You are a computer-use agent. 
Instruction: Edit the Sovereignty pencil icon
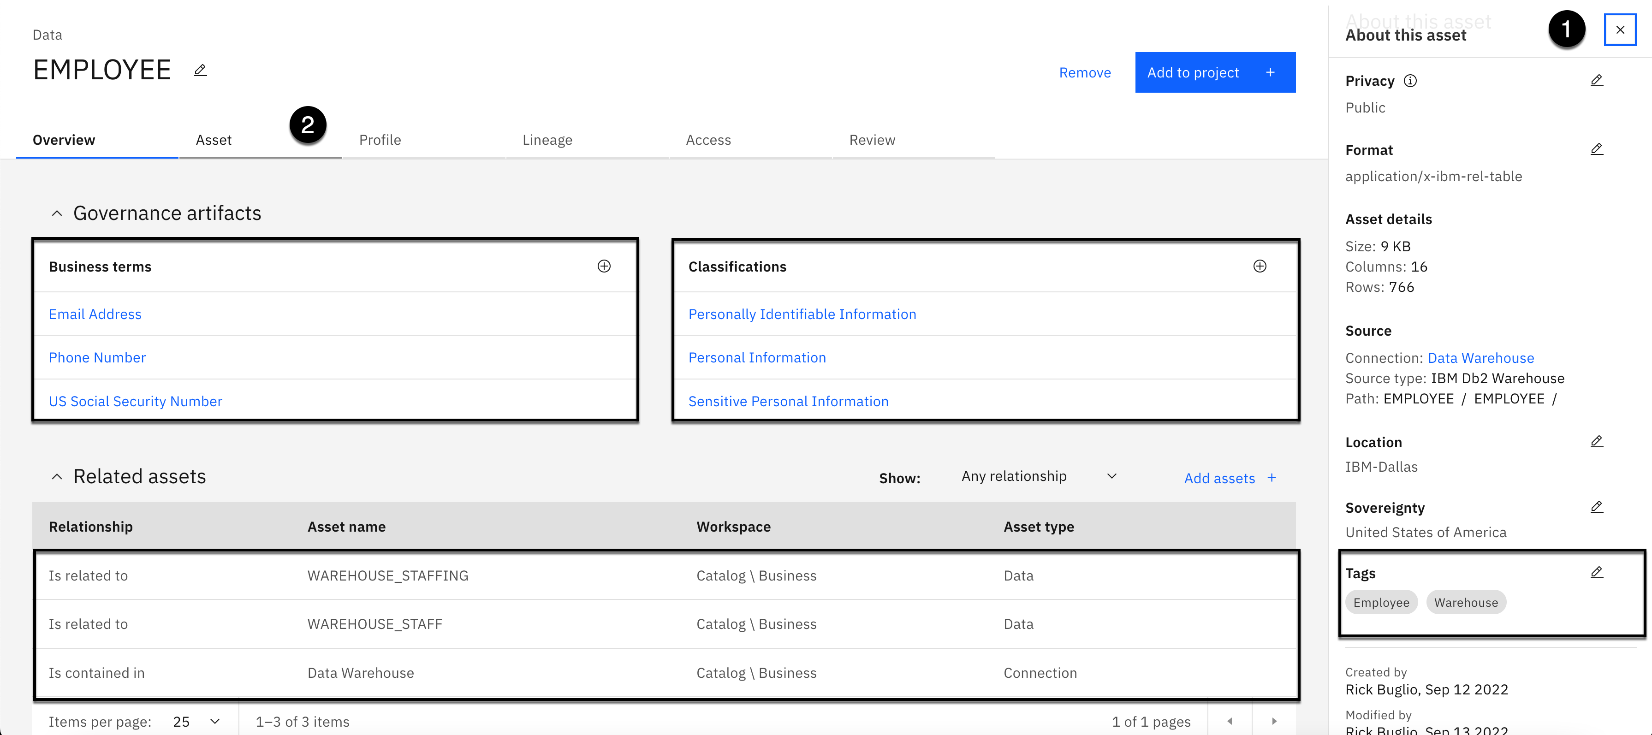pos(1596,507)
